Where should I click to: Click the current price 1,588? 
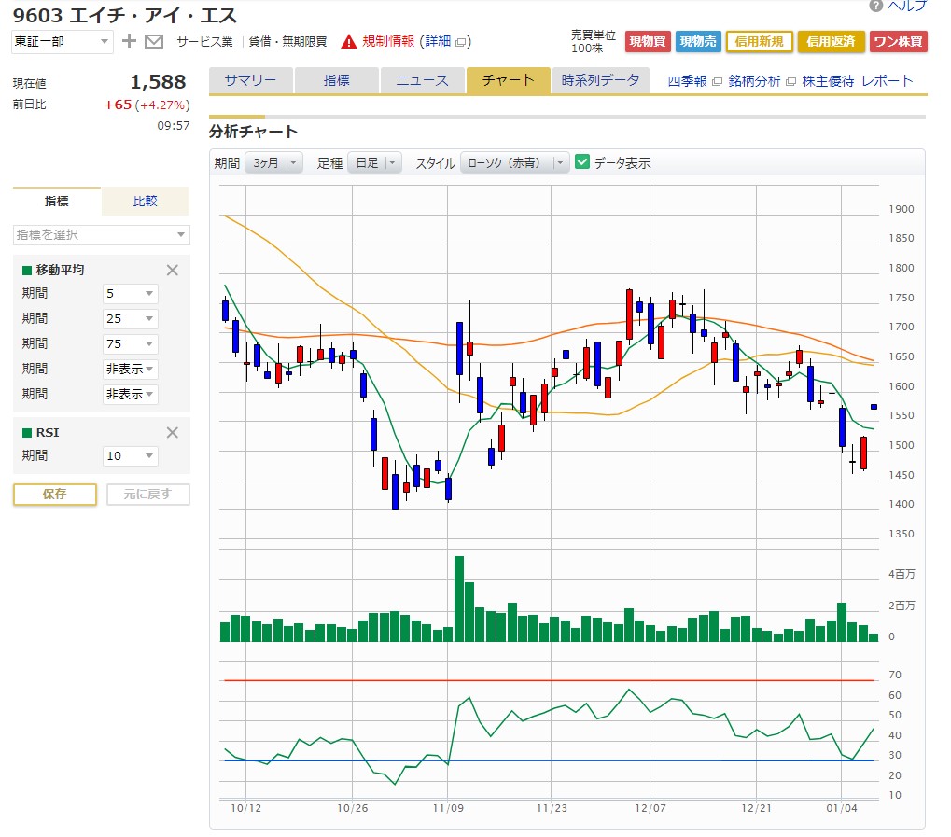(x=159, y=82)
